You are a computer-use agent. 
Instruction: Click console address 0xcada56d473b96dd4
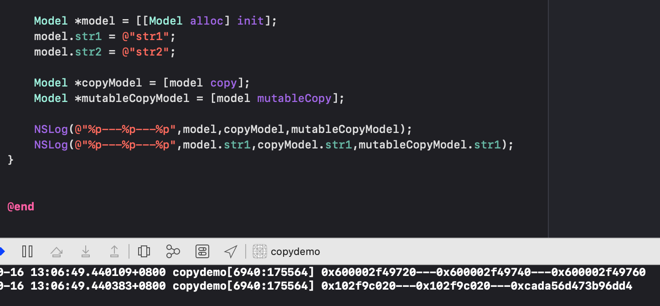[572, 286]
